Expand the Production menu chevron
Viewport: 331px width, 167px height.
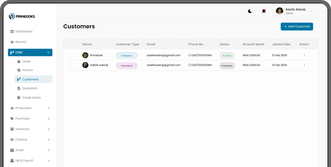click(x=49, y=108)
